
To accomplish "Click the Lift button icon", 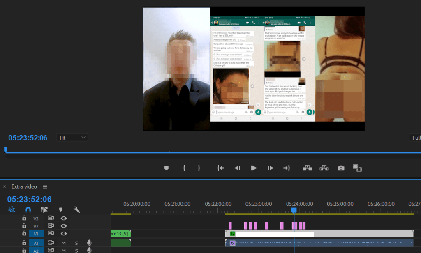I will (x=307, y=168).
